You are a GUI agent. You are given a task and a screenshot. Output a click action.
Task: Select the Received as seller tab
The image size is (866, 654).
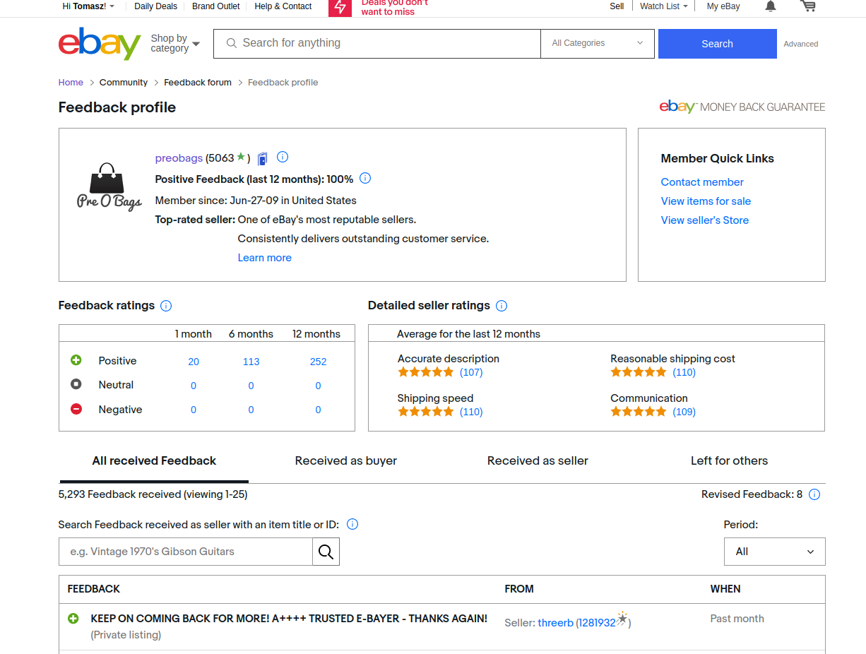pos(538,460)
